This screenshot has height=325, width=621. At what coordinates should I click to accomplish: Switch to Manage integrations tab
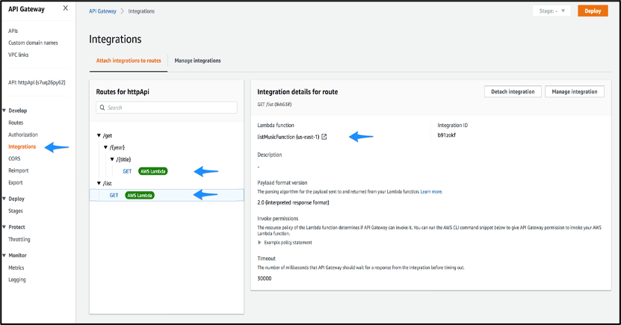coord(197,61)
